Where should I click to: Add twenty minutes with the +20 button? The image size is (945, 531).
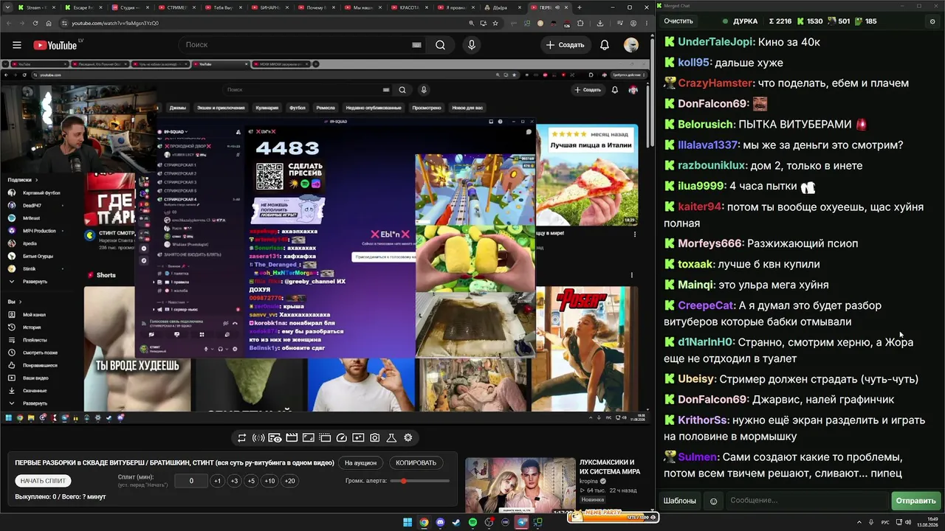[289, 481]
